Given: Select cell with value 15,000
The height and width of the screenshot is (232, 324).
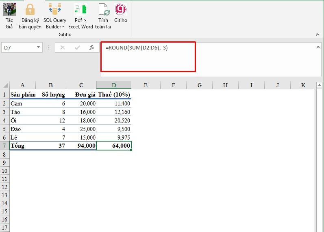Looking at the screenshot, I should (81, 137).
